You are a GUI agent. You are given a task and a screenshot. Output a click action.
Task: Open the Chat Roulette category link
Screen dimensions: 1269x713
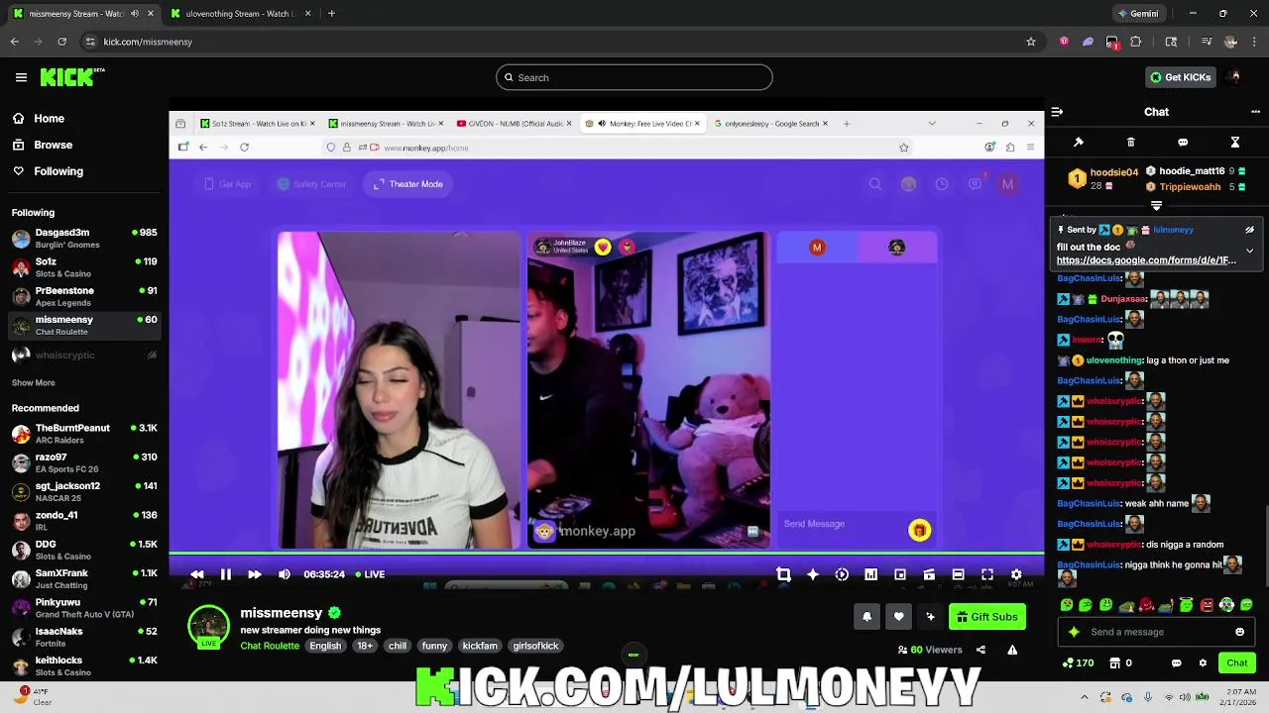pyautogui.click(x=270, y=646)
